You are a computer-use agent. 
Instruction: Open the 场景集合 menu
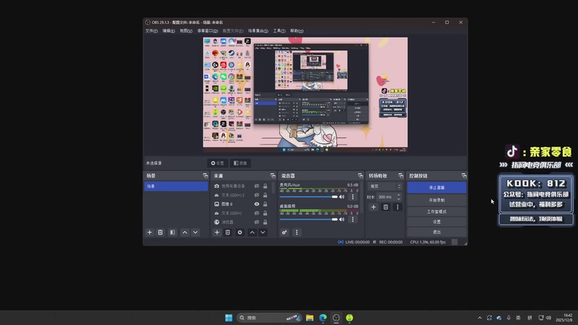pyautogui.click(x=258, y=31)
